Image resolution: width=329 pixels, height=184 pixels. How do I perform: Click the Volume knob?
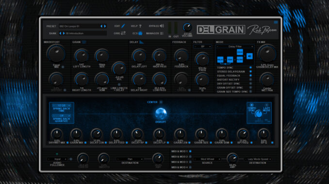[187, 28]
